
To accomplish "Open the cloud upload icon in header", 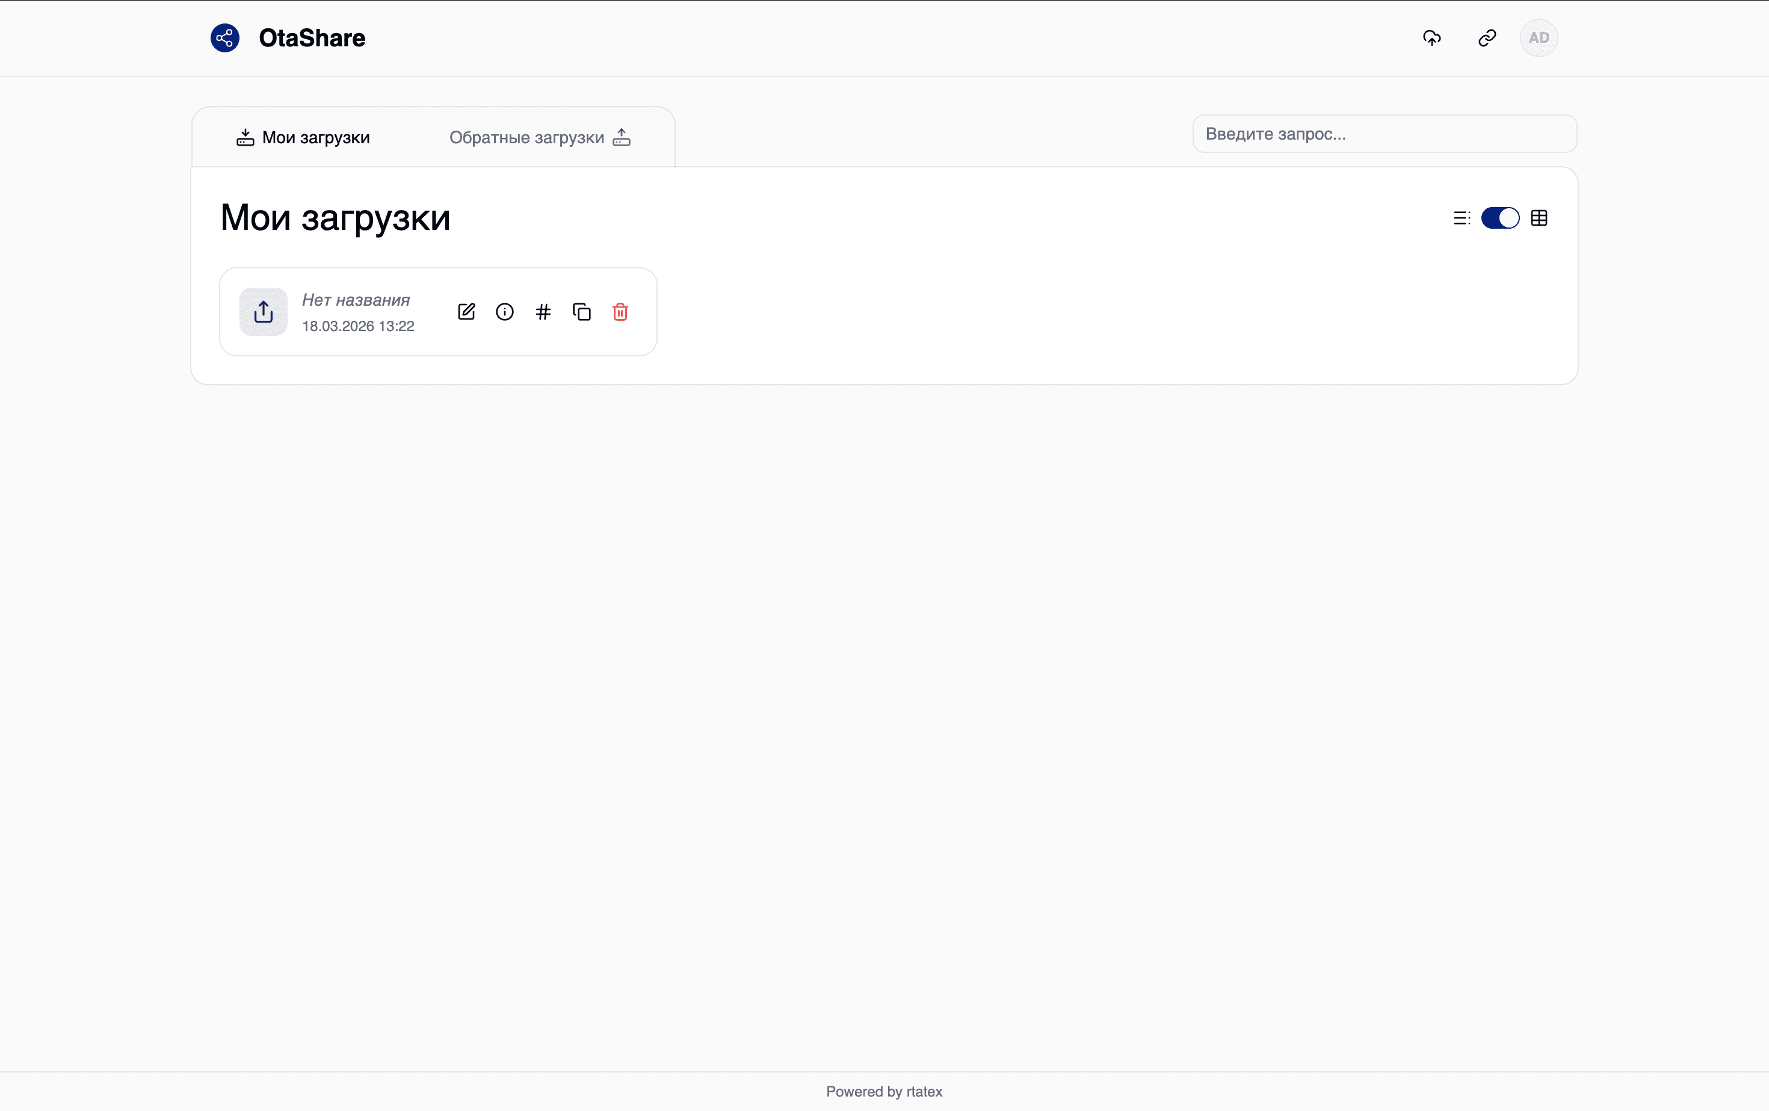I will click(1432, 37).
